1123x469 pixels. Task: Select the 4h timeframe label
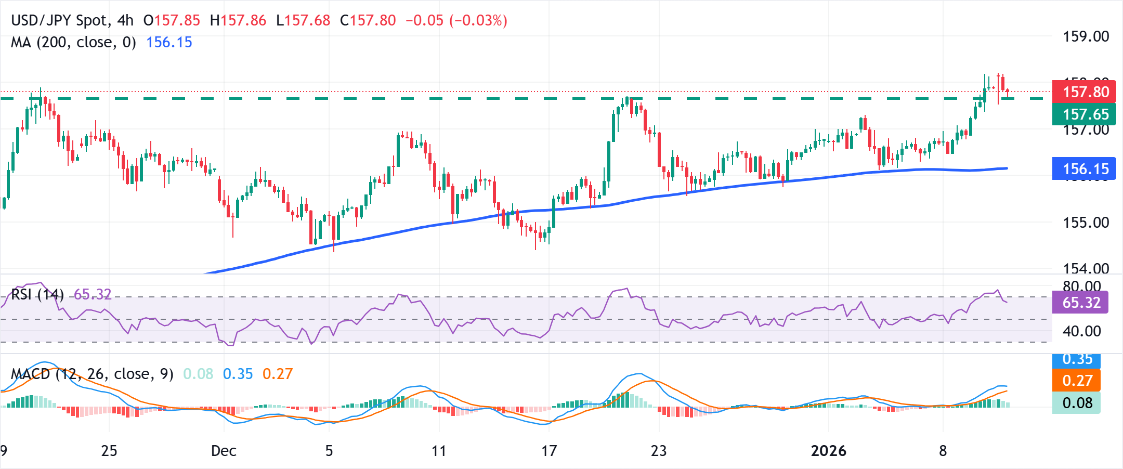point(126,20)
